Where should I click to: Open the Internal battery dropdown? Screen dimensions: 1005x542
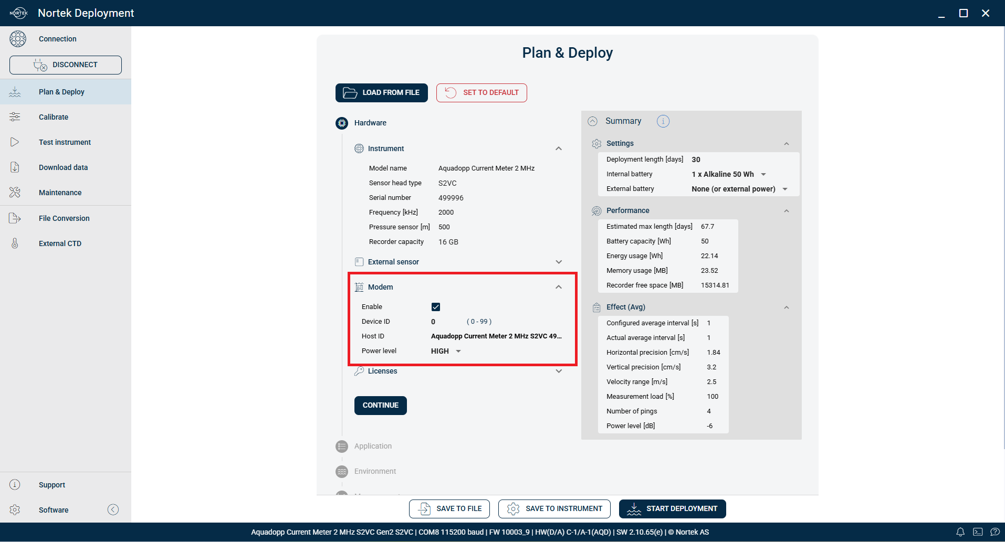[729, 174]
